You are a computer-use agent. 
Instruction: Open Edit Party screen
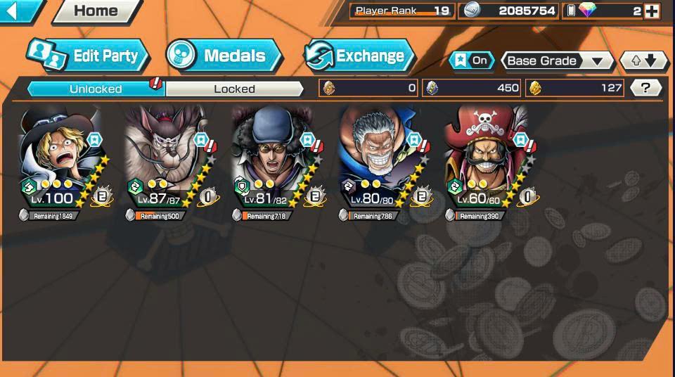(88, 56)
